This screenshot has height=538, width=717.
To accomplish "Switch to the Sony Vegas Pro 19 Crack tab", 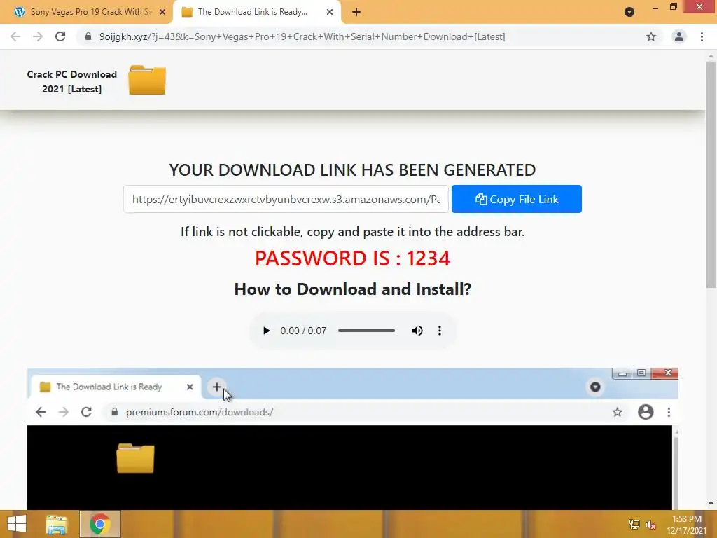I will click(x=87, y=12).
